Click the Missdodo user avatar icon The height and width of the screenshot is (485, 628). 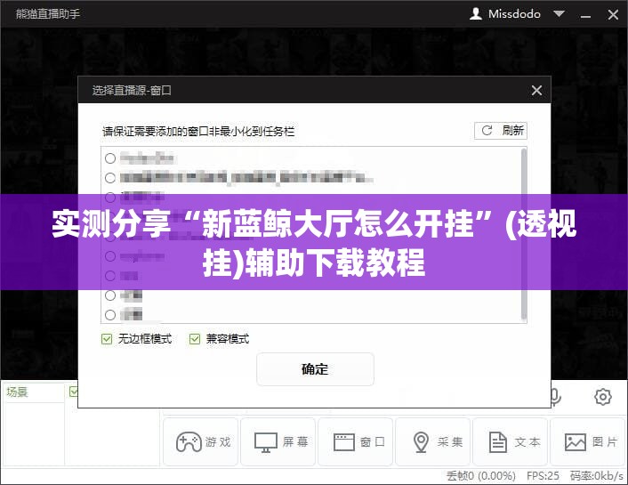pyautogui.click(x=475, y=14)
